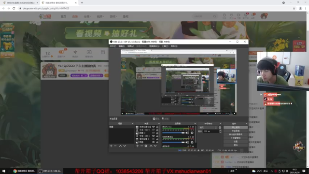Open transition properties gear beside 渐变

point(220,128)
